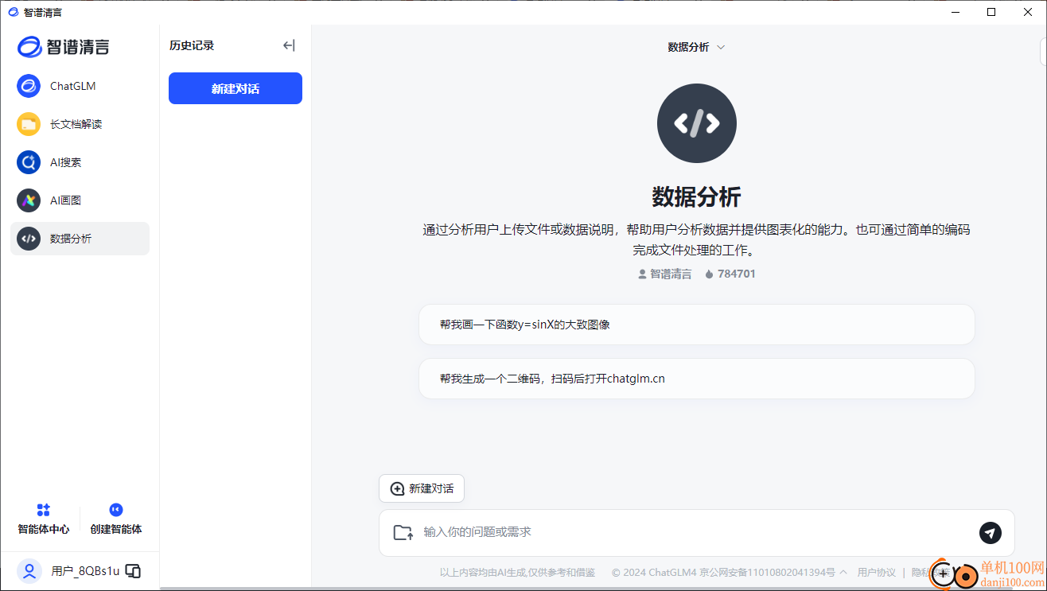Viewport: 1047px width, 591px height.
Task: Choose the QR code chatglm.cn suggestion
Action: coord(697,379)
